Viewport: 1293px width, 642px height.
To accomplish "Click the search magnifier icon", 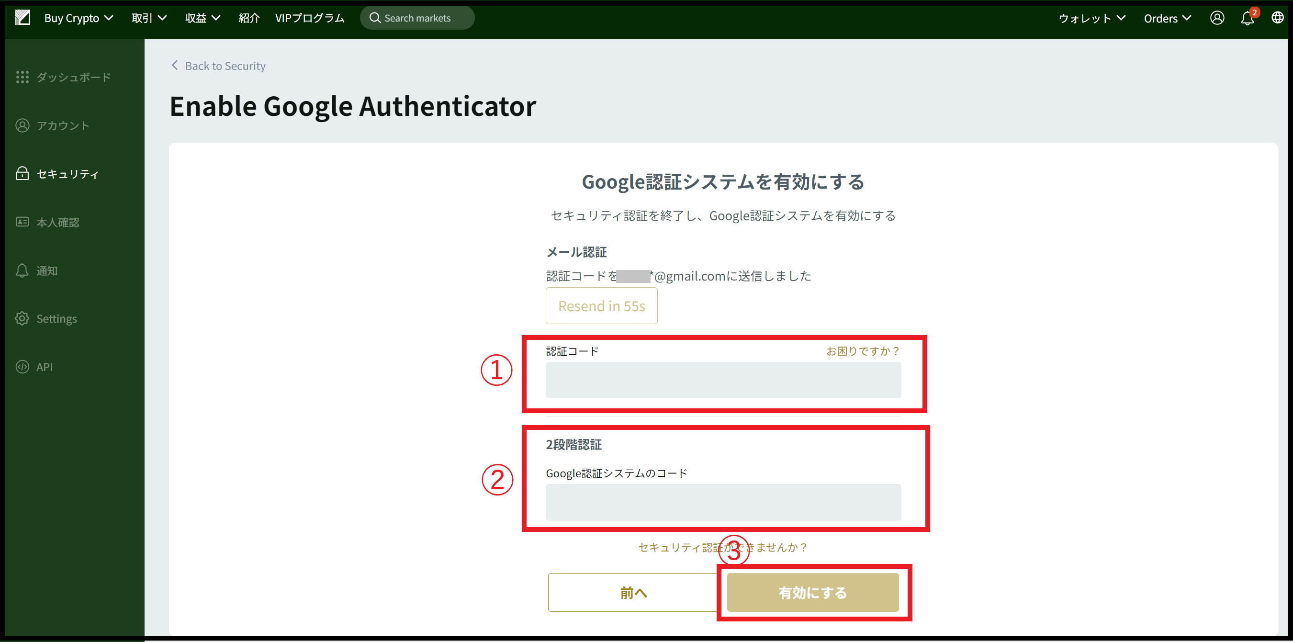I will 374,18.
